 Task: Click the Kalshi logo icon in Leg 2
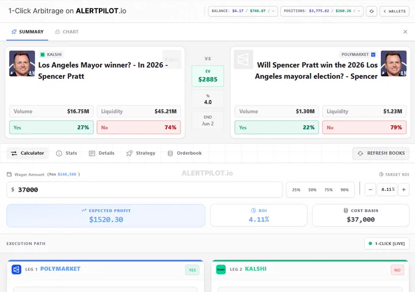(x=221, y=269)
